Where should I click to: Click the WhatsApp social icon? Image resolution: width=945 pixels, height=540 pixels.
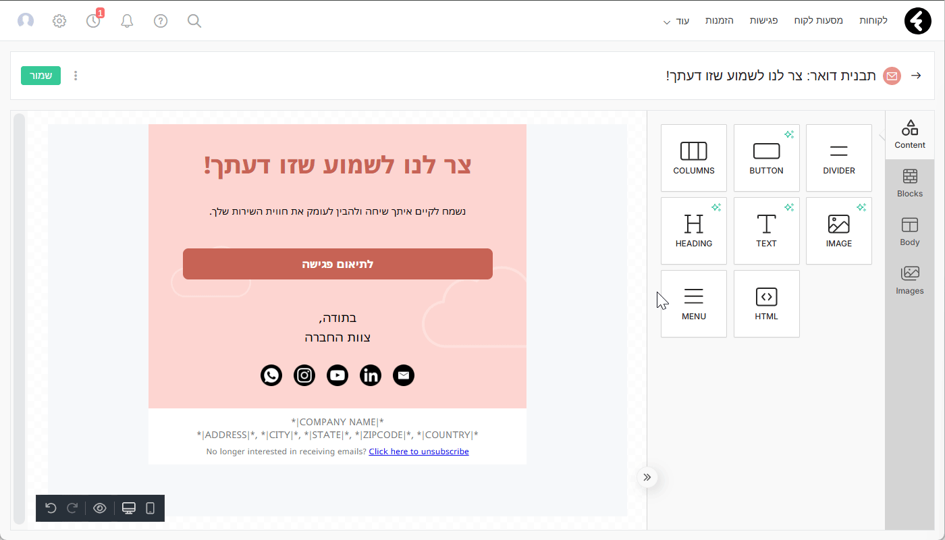click(x=271, y=375)
